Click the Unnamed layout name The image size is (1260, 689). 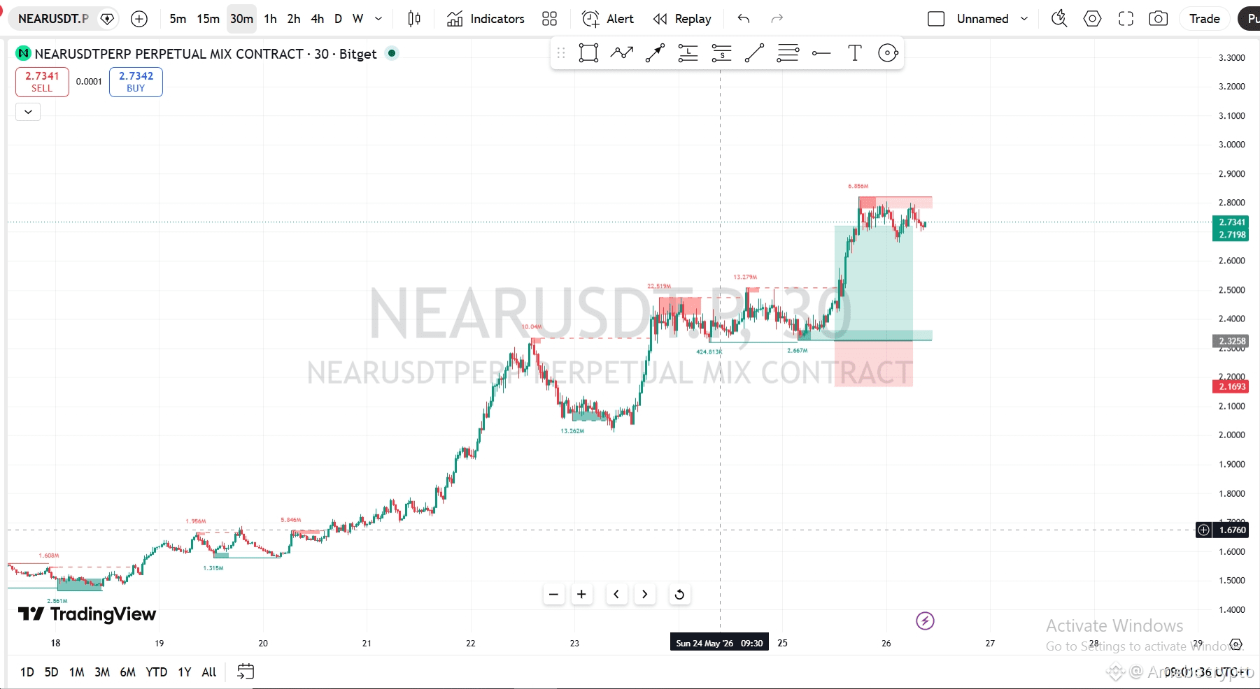982,19
